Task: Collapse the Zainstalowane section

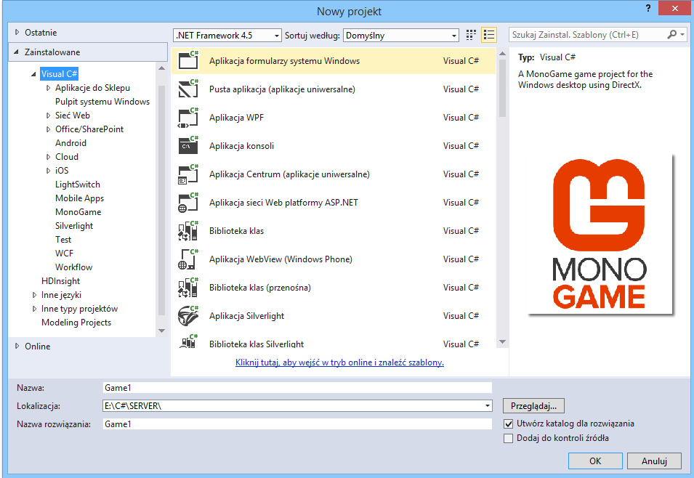Action: click(17, 52)
